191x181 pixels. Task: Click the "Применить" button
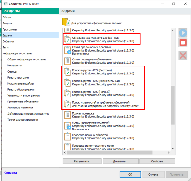coord(177,174)
